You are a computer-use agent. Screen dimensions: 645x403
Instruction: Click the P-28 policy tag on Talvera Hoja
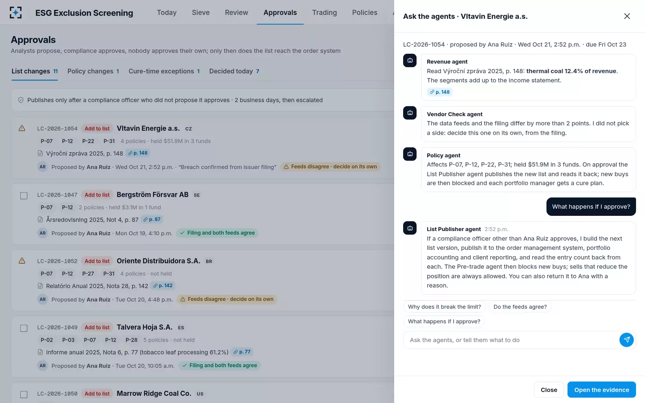tap(131, 340)
